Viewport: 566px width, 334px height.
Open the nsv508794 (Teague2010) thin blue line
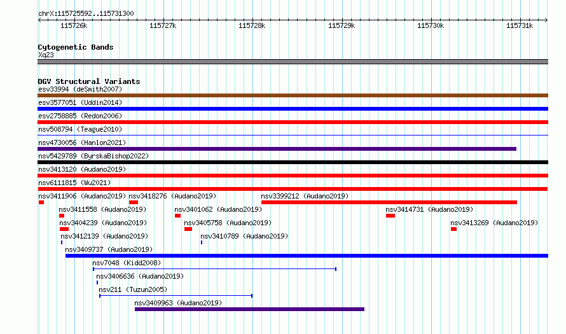(293, 135)
